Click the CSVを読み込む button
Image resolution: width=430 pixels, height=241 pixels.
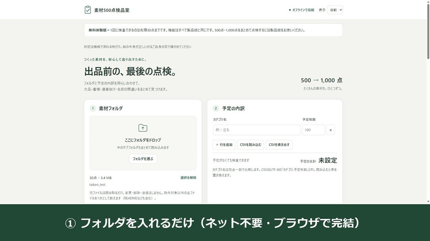[x=251, y=144]
